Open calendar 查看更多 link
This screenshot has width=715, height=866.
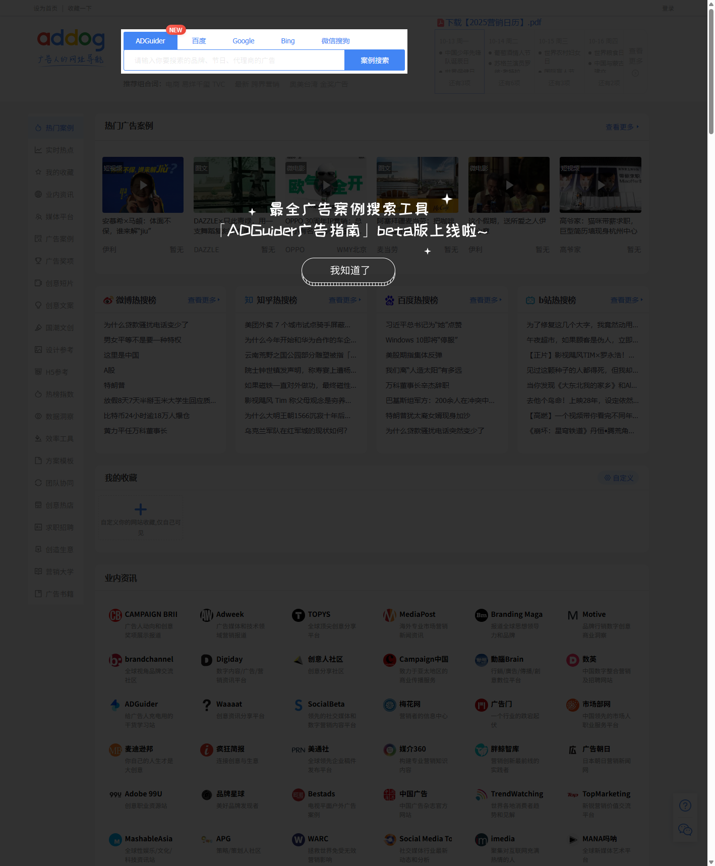(636, 56)
